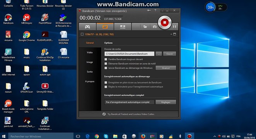The width and height of the screenshot is (256, 139).
Task: Click the Continue WinZip Installation icon
Action: point(45,55)
